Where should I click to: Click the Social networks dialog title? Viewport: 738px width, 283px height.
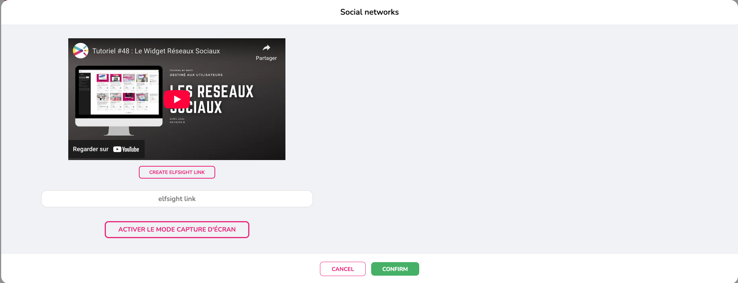pos(369,12)
